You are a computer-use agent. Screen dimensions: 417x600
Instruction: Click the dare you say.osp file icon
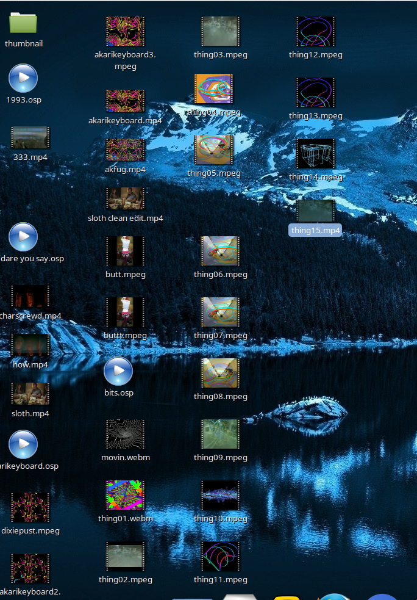[23, 237]
